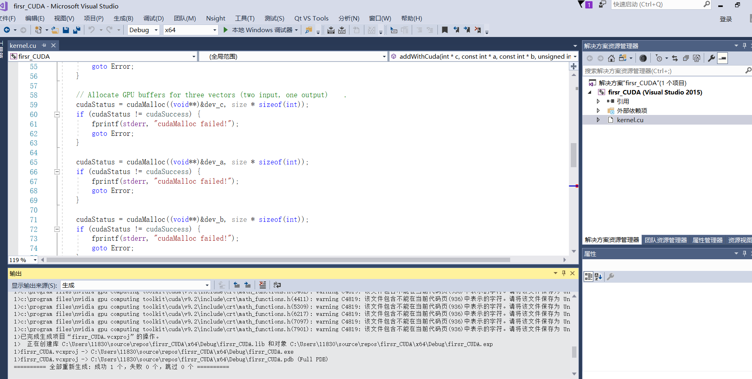Toggle word wrap in the Output window
Viewport: 752px width, 379px height.
coord(277,285)
